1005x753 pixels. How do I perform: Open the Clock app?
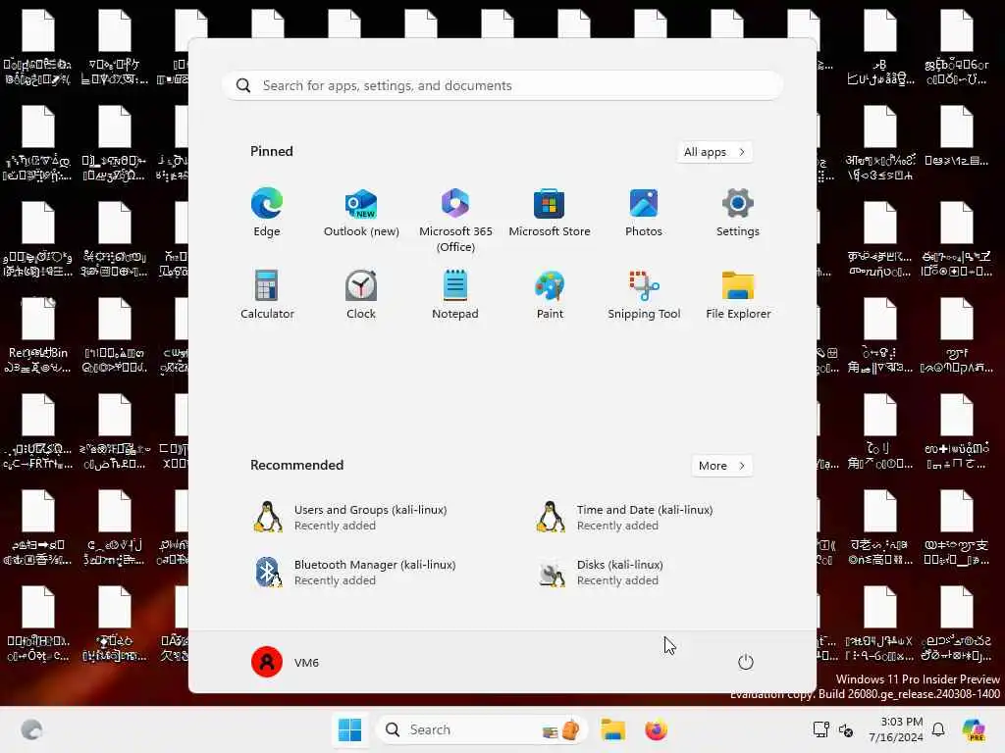click(361, 295)
